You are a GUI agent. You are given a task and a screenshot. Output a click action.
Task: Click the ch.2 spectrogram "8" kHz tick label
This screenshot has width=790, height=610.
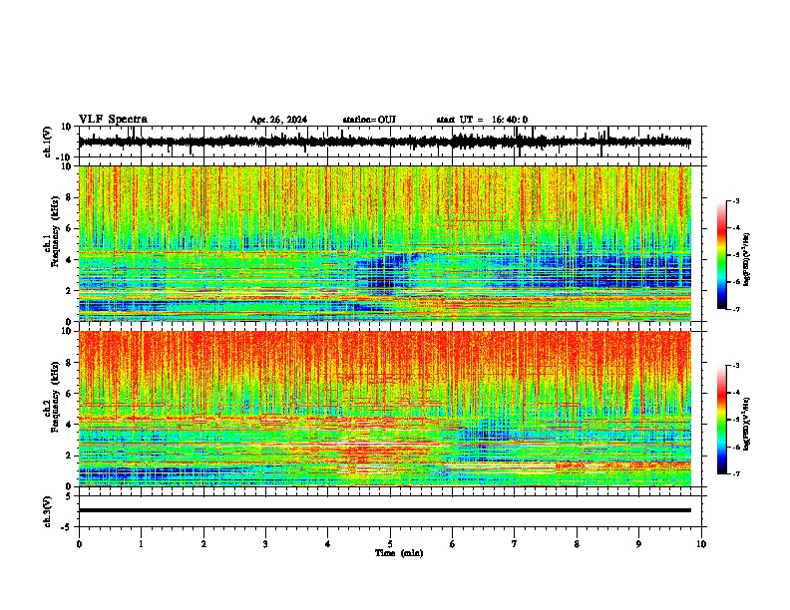(x=69, y=363)
